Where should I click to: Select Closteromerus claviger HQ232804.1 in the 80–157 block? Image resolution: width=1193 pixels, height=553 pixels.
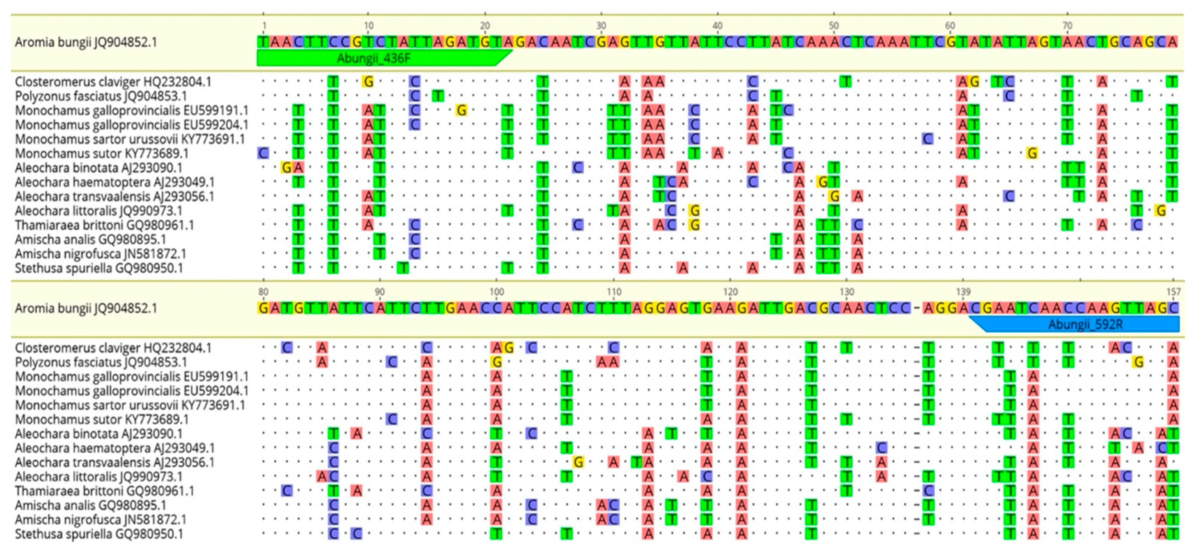click(x=113, y=348)
